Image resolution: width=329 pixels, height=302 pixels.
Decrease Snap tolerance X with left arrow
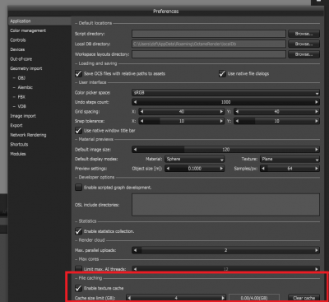click(141, 121)
